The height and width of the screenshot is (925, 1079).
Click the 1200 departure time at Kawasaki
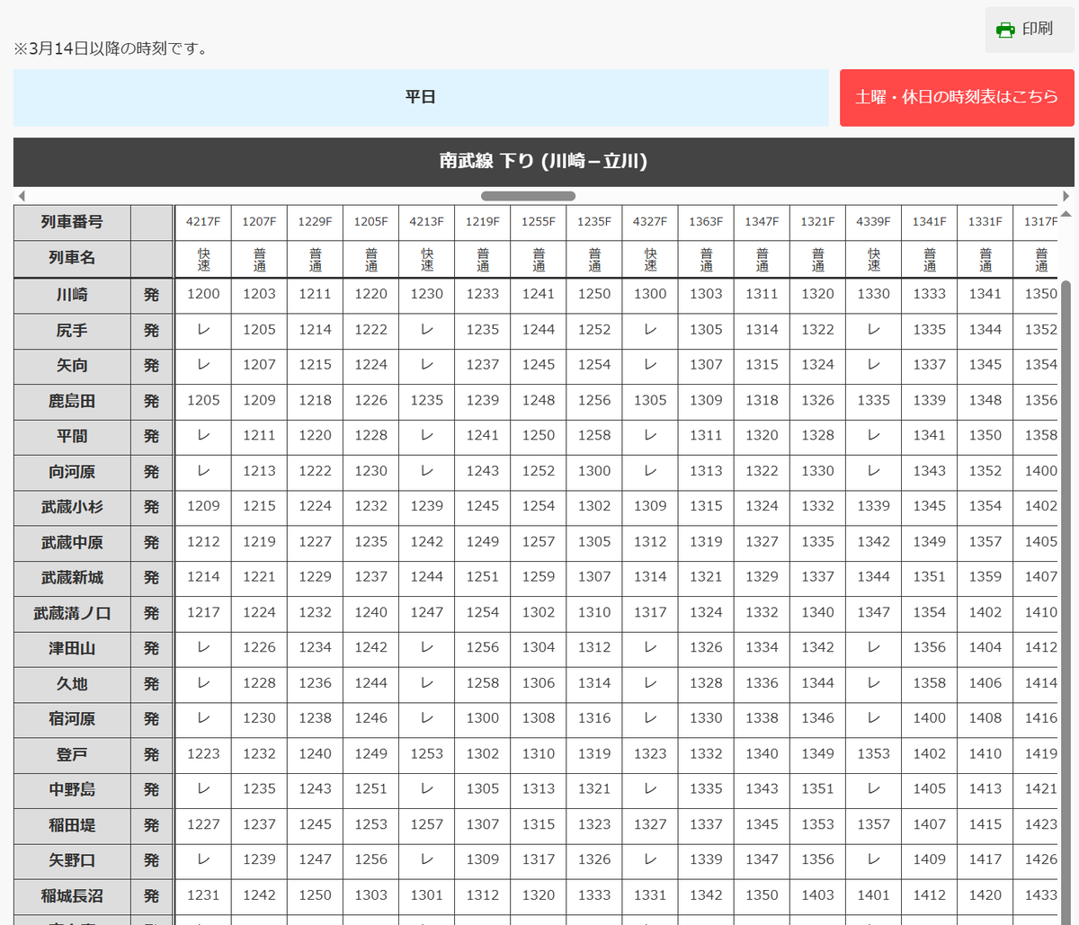202,295
